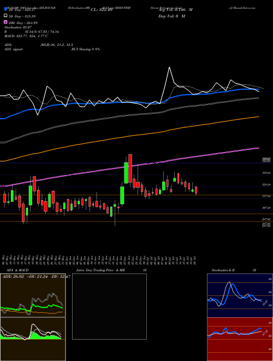Open the blue Stochastics panel
273x361 pixels.
(x=240, y=295)
